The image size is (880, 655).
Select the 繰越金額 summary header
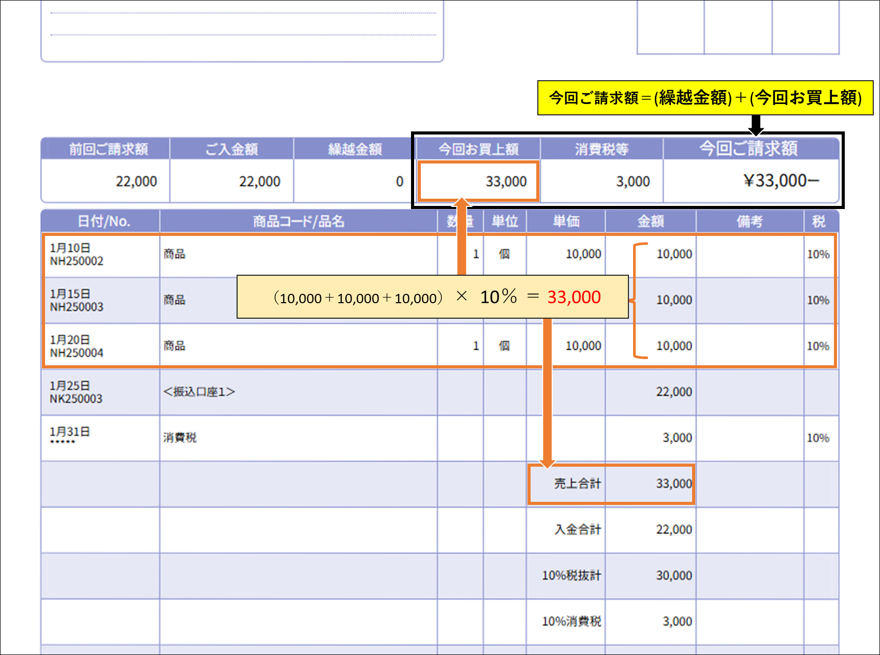point(355,150)
